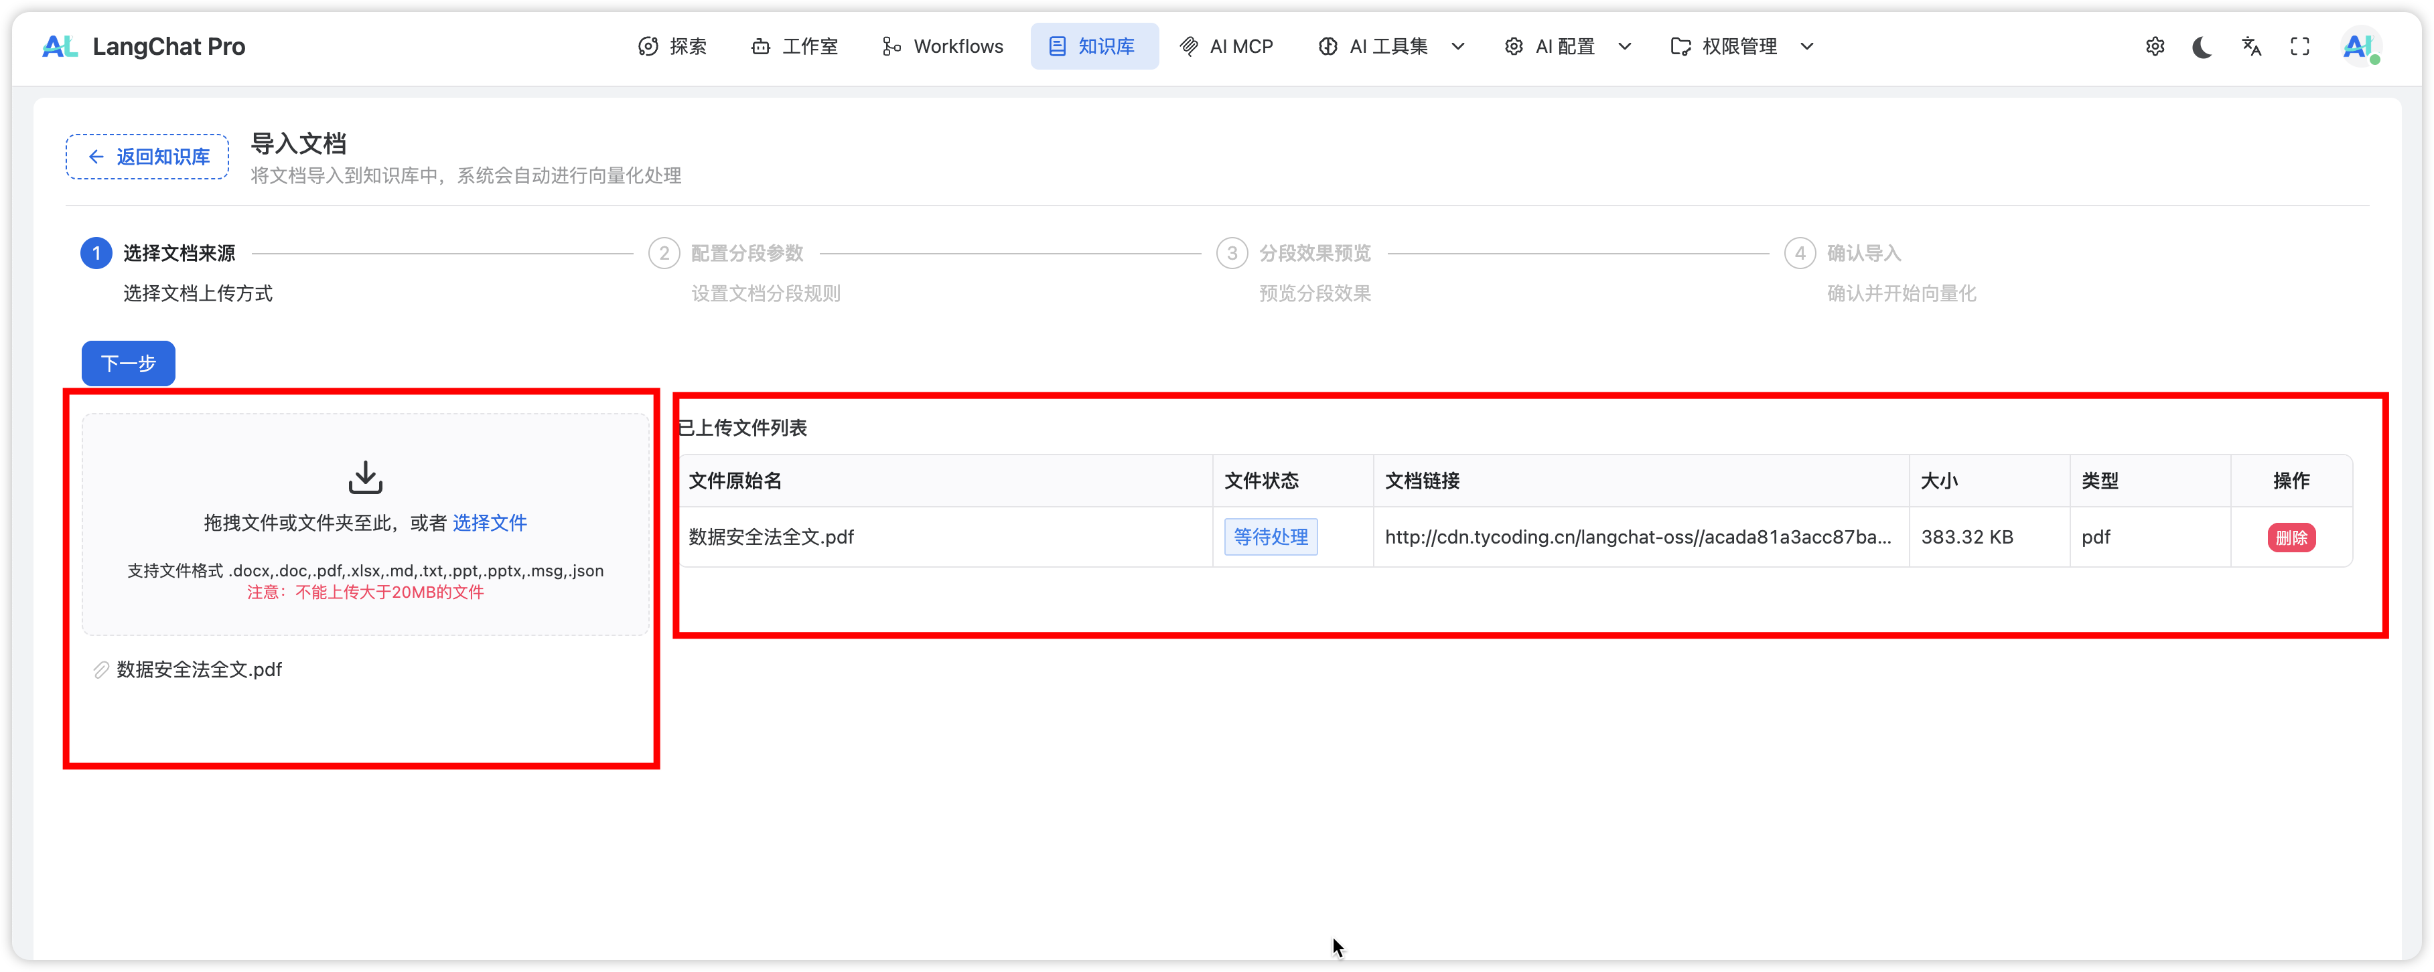Click the 返回知识库 button
The width and height of the screenshot is (2434, 972).
[x=147, y=157]
